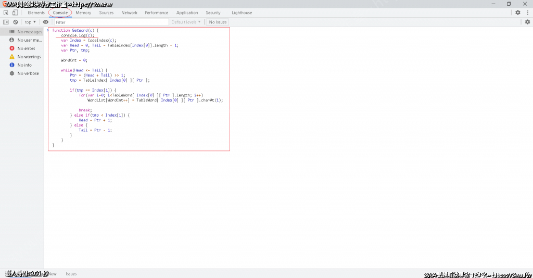Open DevTools settings gear in tab bar
The width and height of the screenshot is (533, 278).
[518, 12]
